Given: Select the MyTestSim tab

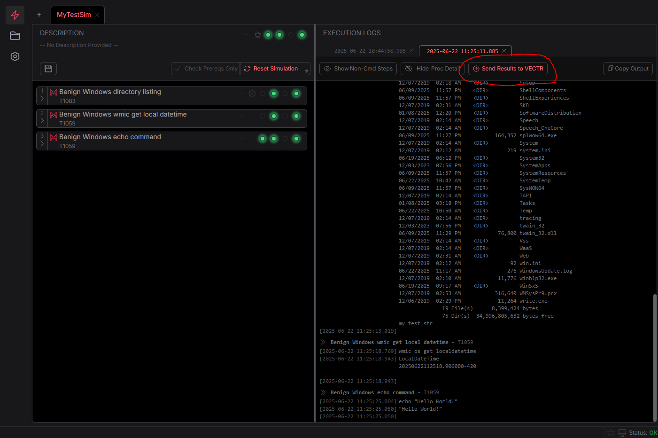Looking at the screenshot, I should coord(74,15).
